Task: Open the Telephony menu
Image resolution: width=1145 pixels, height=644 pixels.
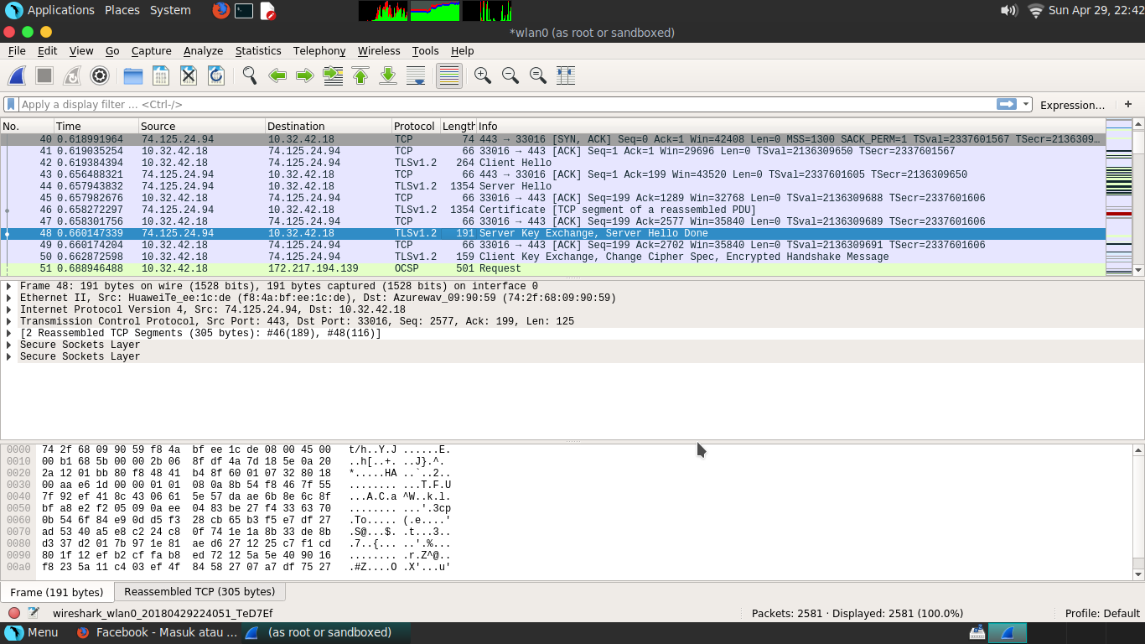Action: 319,50
